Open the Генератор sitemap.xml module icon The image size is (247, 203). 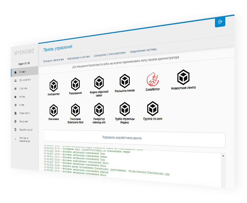point(99,110)
